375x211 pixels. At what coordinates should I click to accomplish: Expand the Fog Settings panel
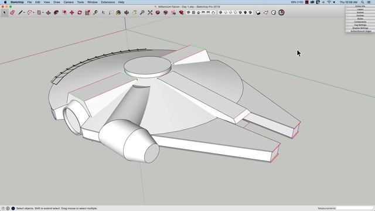(360, 25)
